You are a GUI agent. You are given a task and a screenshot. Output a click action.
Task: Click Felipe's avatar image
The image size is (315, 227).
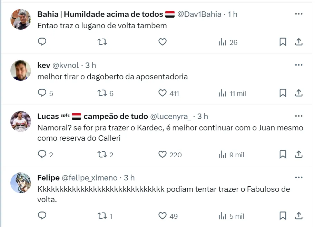coord(21,183)
